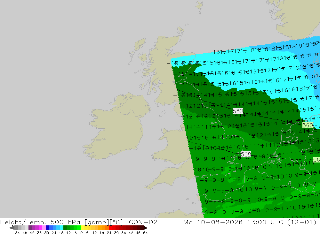
Task: Click the "-54" legend value
Action: click(16, 233)
